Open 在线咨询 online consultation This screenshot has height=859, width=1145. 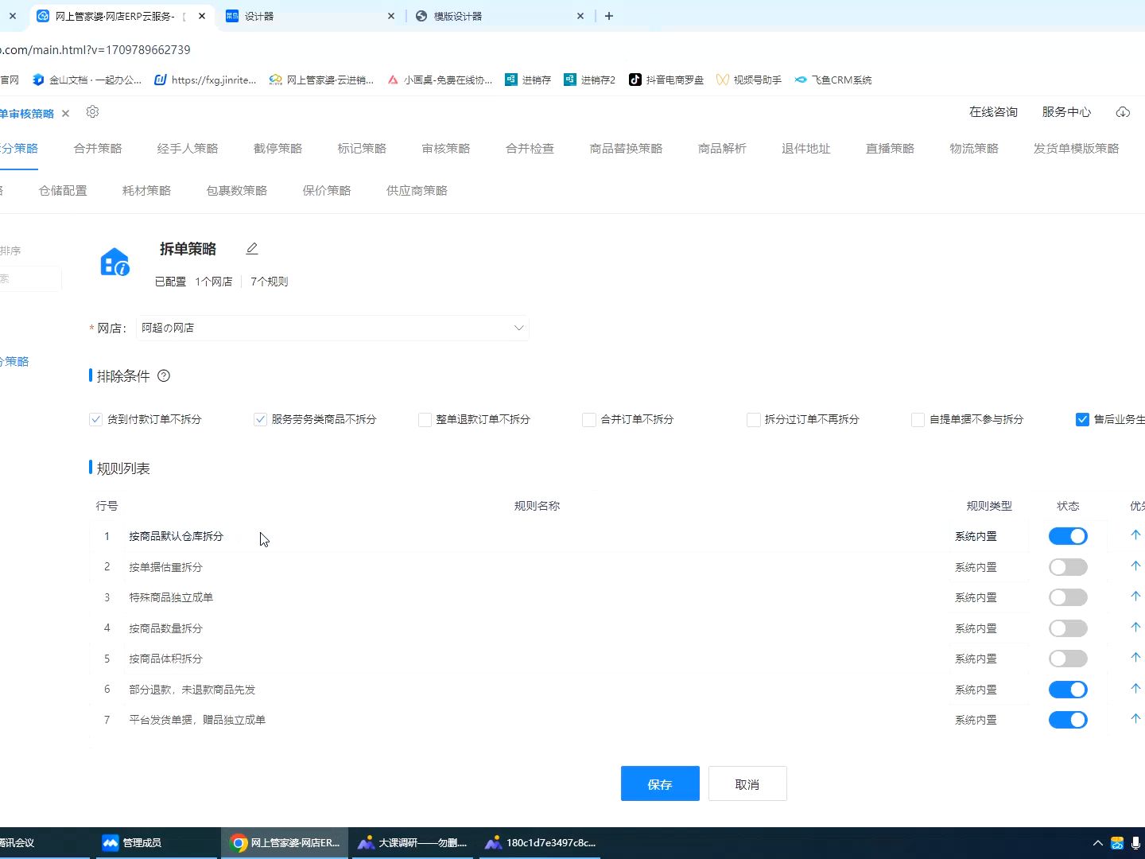993,112
